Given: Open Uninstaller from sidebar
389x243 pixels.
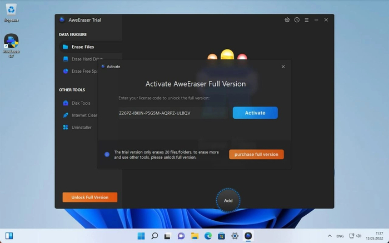Looking at the screenshot, I should (81, 128).
